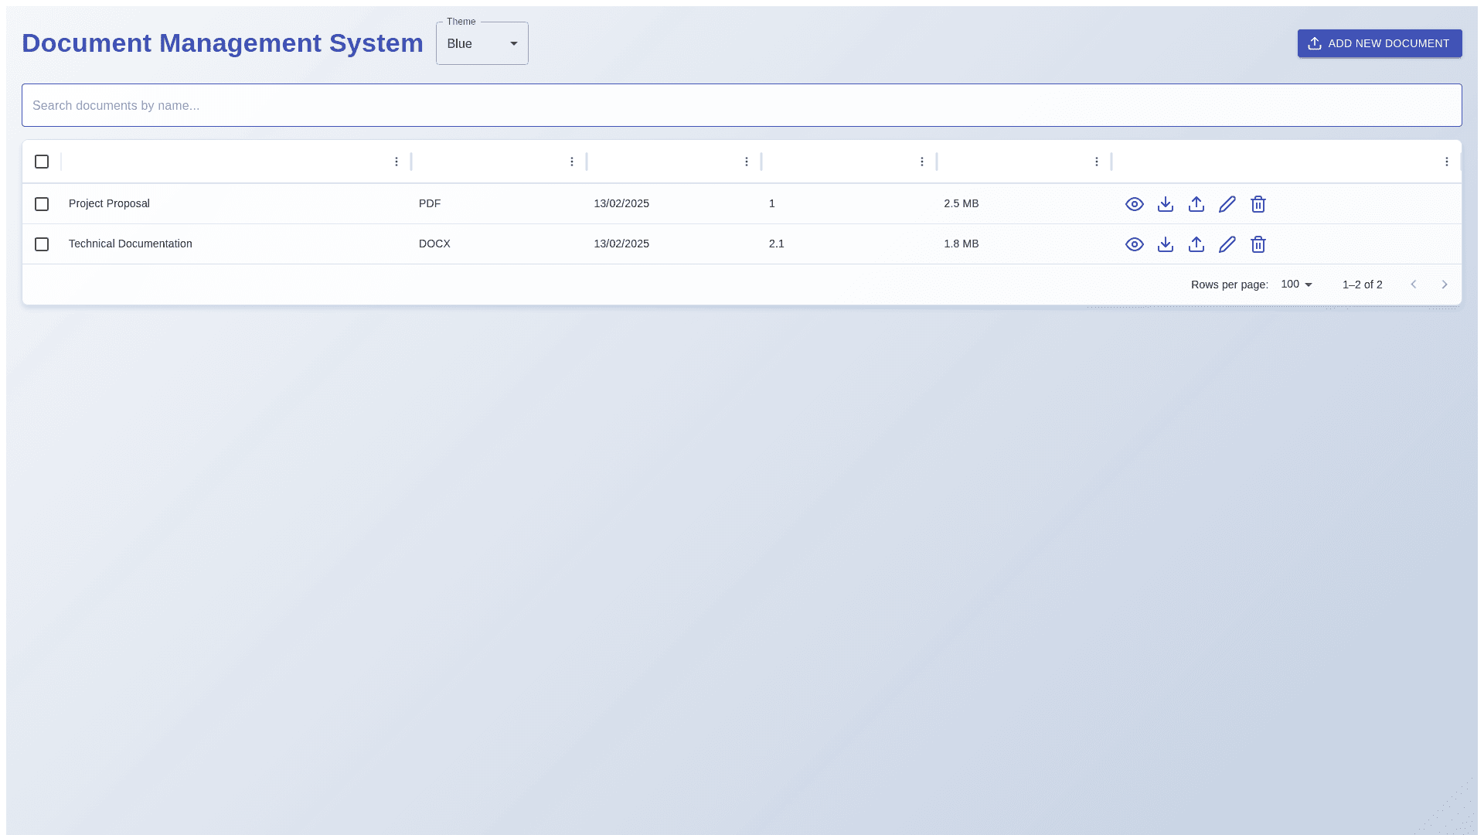Open the first column's three-dot menu
This screenshot has width=1484, height=835.
(397, 162)
